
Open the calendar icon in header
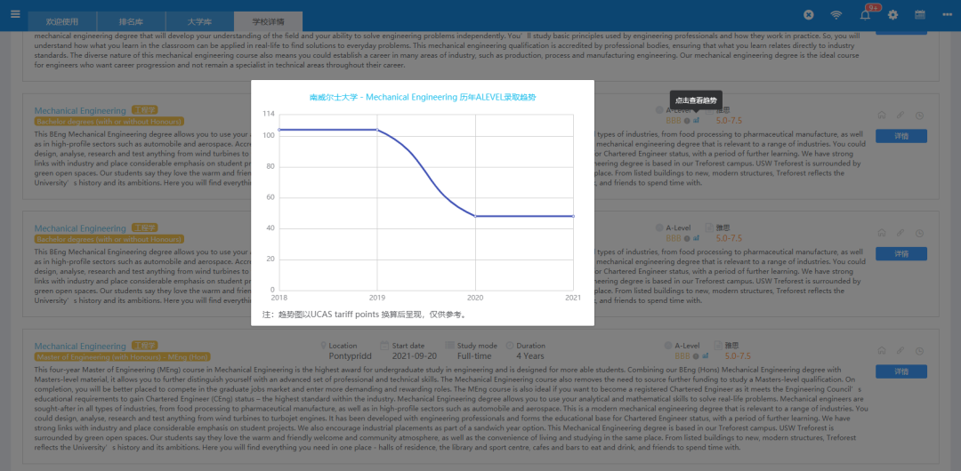920,15
